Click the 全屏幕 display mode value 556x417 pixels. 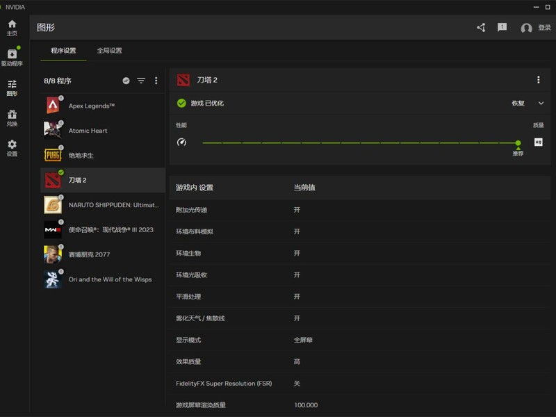[303, 340]
